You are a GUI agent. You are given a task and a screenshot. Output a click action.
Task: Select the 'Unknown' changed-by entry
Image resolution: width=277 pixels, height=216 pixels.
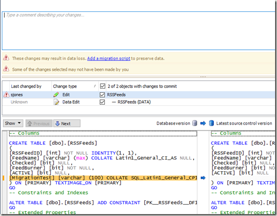[19, 102]
